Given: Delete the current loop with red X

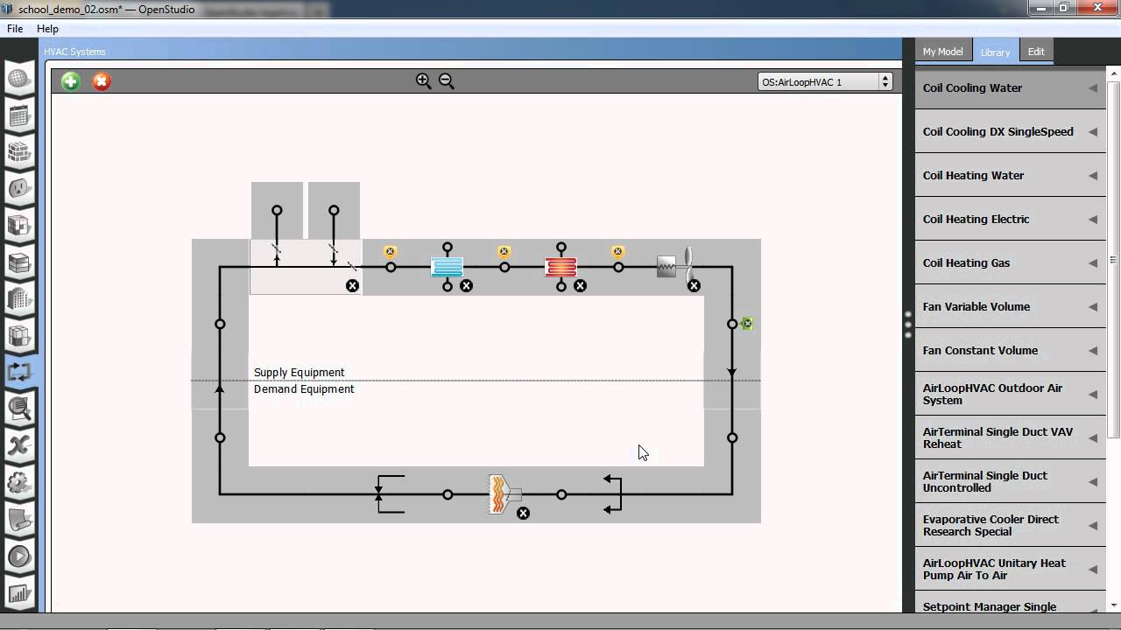Looking at the screenshot, I should coord(102,81).
